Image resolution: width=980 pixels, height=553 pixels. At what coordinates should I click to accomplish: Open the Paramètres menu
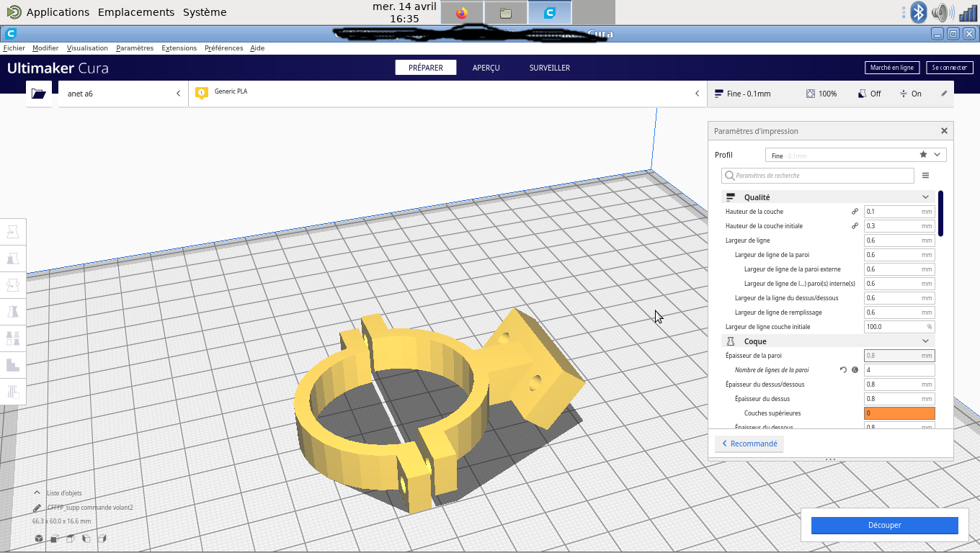point(135,48)
